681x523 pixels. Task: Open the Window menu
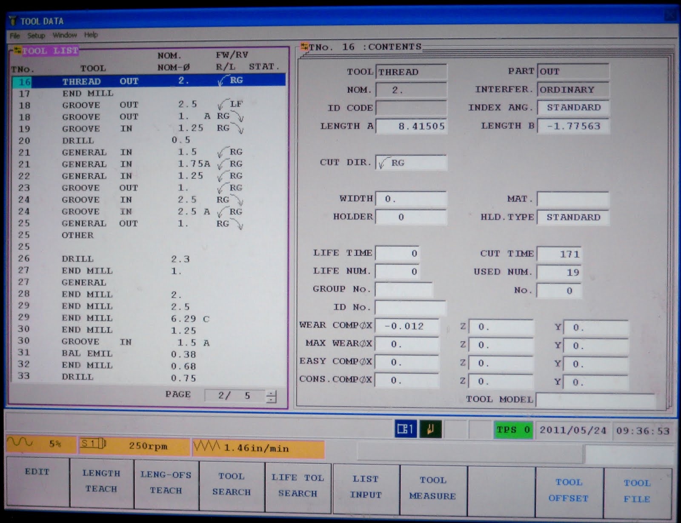[64, 35]
